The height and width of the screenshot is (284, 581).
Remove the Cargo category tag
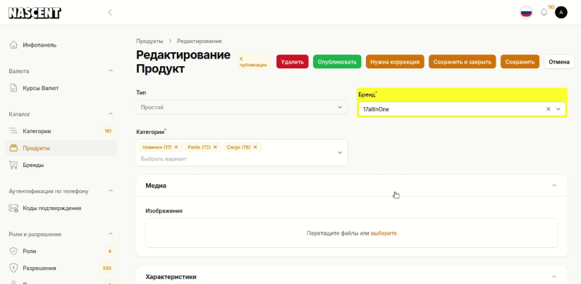(256, 147)
